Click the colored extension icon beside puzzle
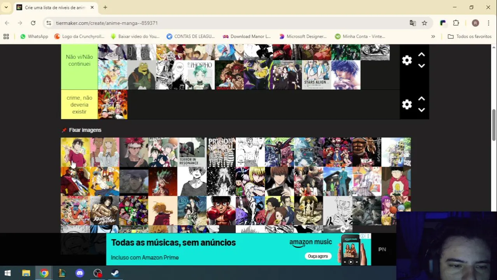Image resolution: width=497 pixels, height=280 pixels. click(x=443, y=23)
